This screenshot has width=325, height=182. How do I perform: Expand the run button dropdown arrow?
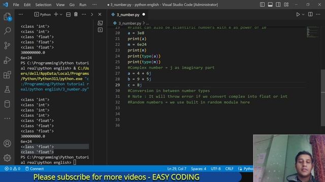pyautogui.click(x=303, y=15)
